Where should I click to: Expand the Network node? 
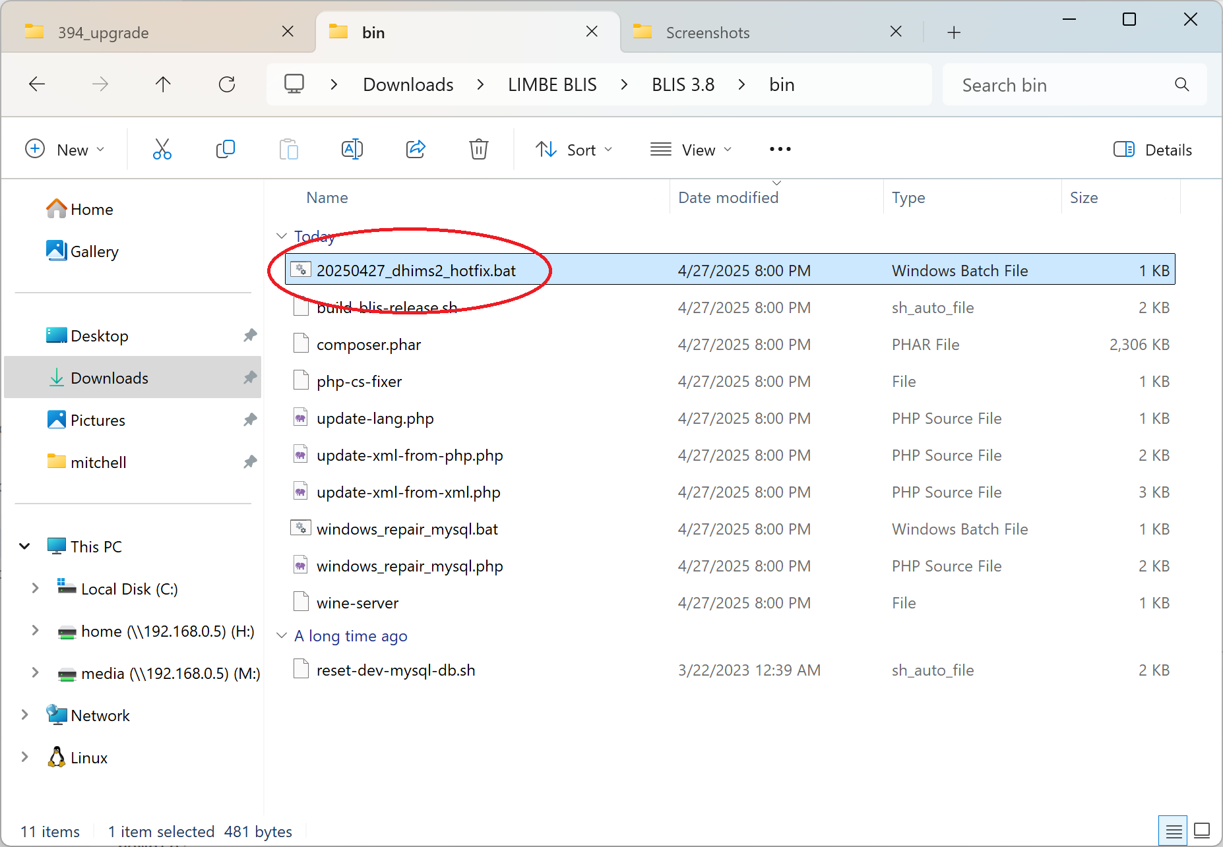[x=24, y=715]
